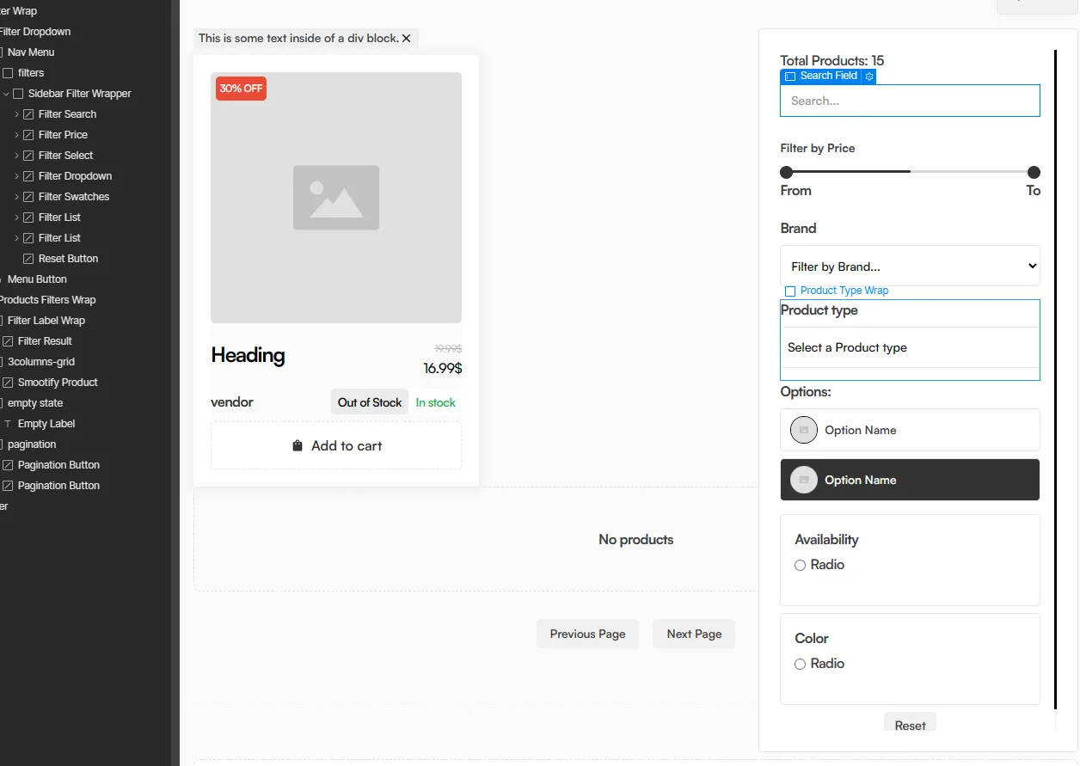Screen dimensions: 1080x766
Task: Click the shopping bag icon in Add to cart
Action: pyautogui.click(x=298, y=445)
